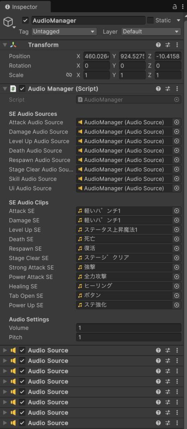The width and height of the screenshot is (187, 429).
Task: Click GameObject cube icon selector
Action: click(8, 23)
